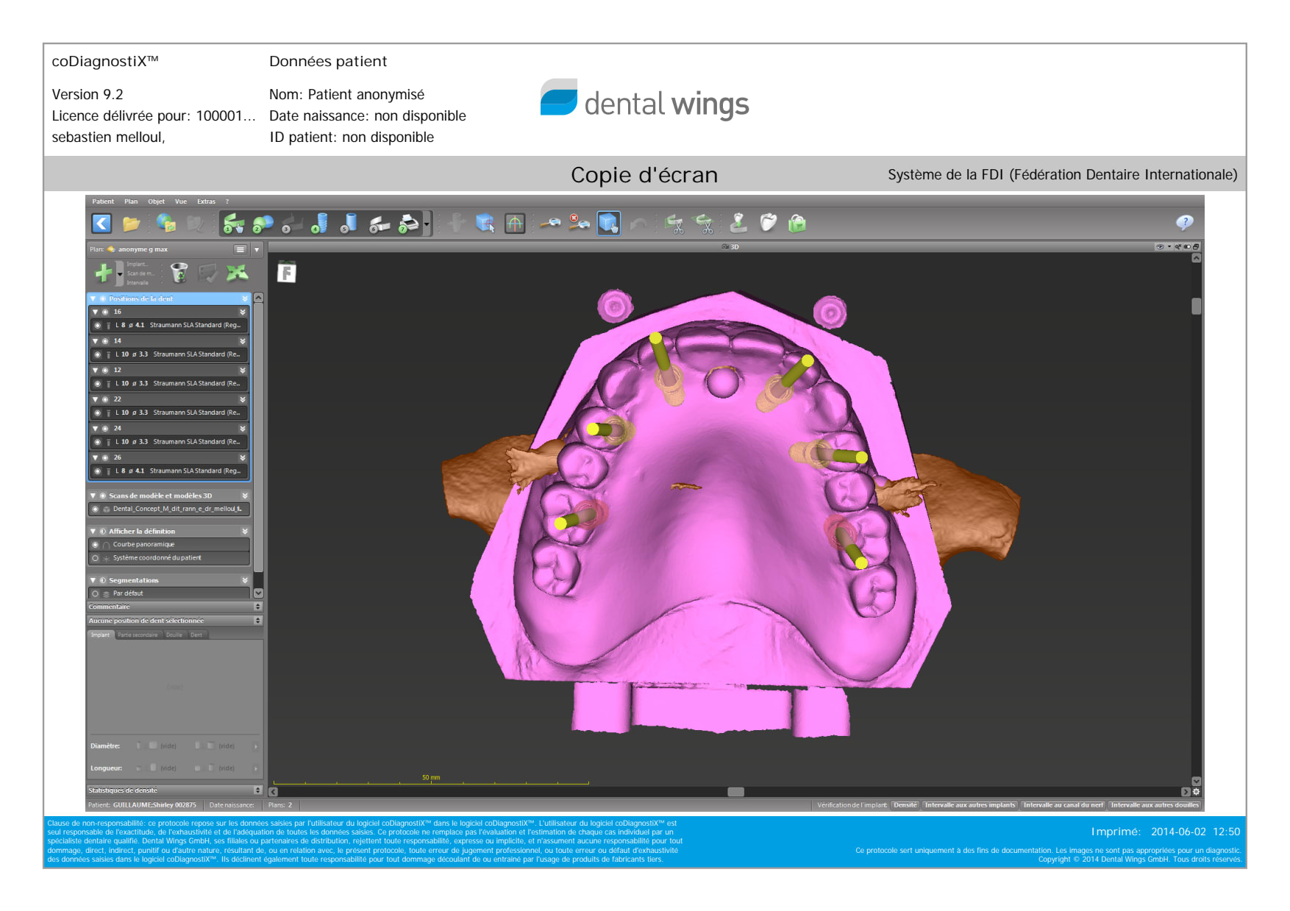This screenshot has height=911, width=1290.
Task: Open the Extras menu
Action: 206,201
